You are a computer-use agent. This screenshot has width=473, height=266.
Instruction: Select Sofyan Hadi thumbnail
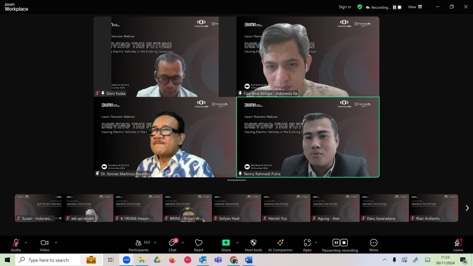(237, 208)
